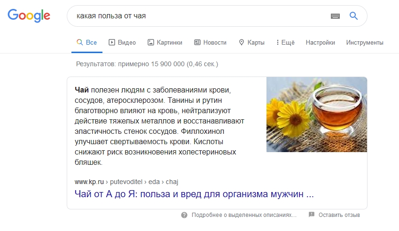The height and width of the screenshot is (231, 399).
Task: Click the question mark icon below snippet
Action: [184, 215]
